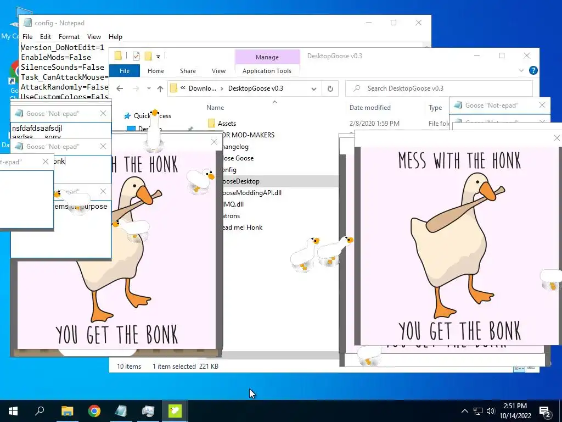Screen dimensions: 562x422
Task: Open the Application Tools ribbon tab
Action: [267, 71]
